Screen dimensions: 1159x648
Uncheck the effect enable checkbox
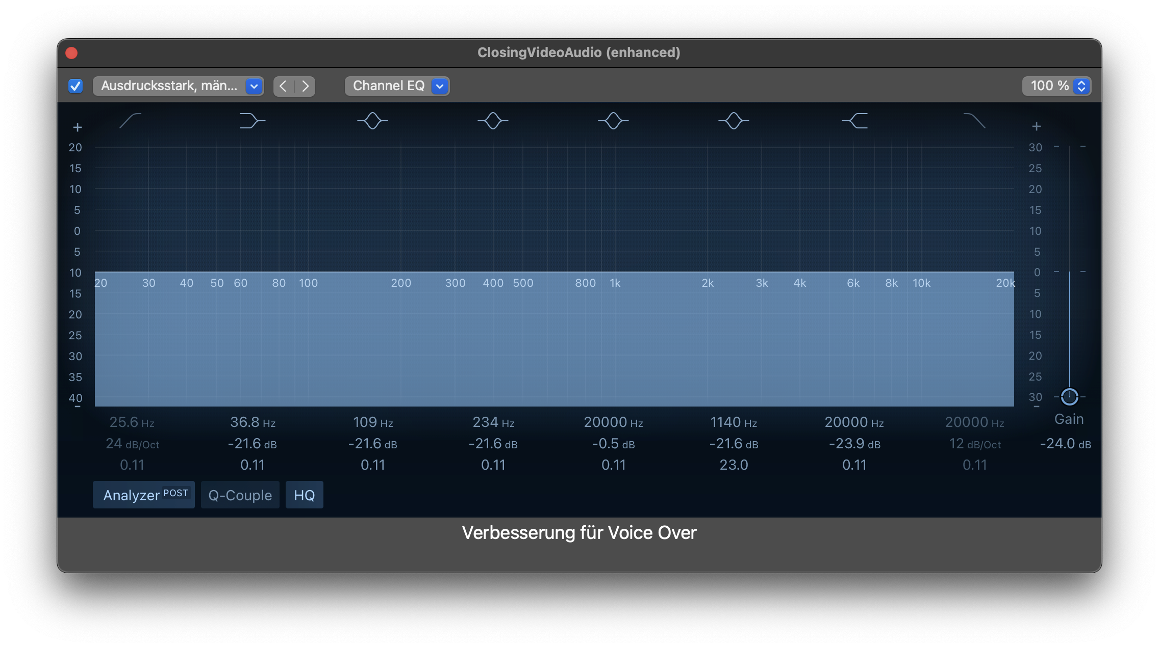pos(75,86)
